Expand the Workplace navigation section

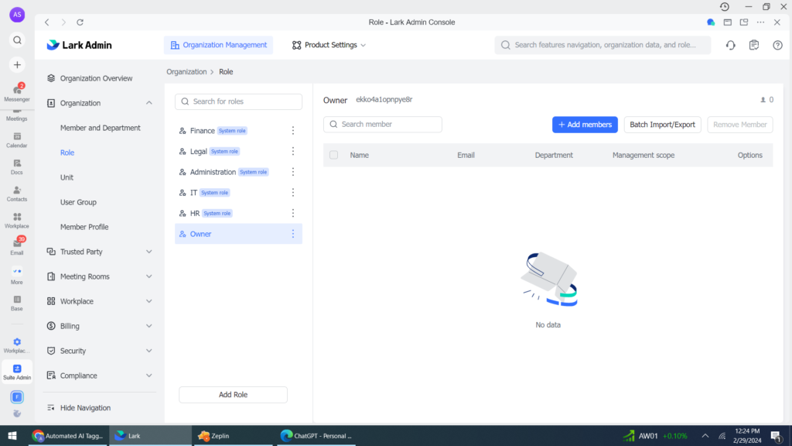149,301
